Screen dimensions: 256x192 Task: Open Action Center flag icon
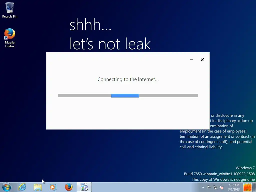(x=209, y=187)
